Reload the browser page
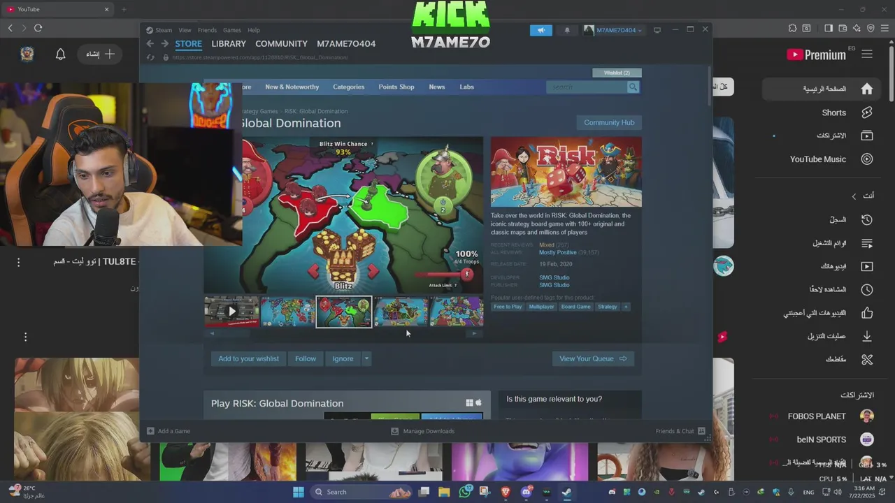The height and width of the screenshot is (503, 895). coord(38,28)
